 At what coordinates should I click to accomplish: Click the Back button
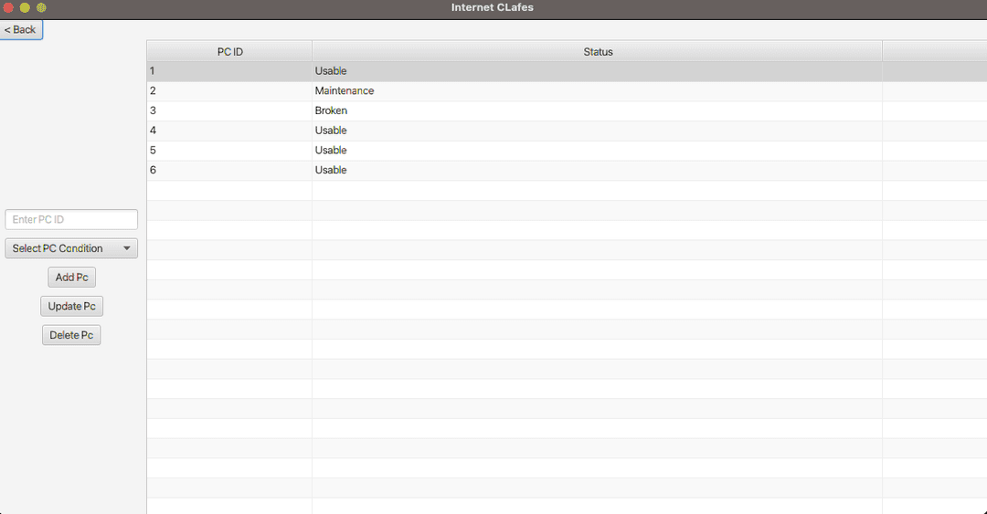[x=21, y=29]
